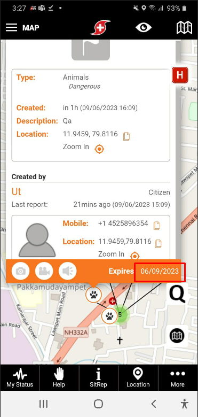Tap the Android back button
Viewport: 198px width, 417px height.
tap(153, 404)
